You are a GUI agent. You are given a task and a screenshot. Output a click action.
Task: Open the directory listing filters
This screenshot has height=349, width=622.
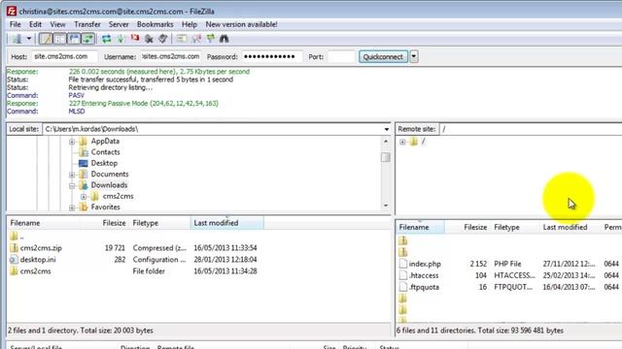click(182, 39)
